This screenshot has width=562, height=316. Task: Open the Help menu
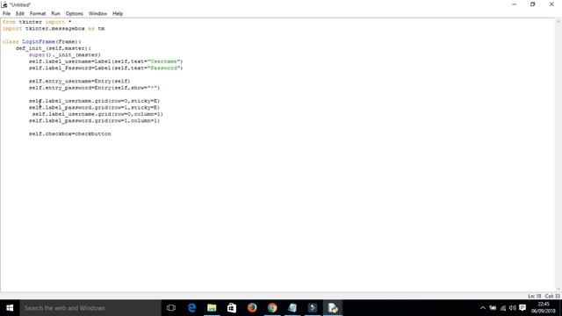click(x=118, y=14)
